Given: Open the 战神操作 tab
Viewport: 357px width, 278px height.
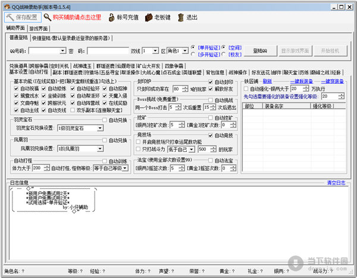Looking at the screenshot, I should [237, 73].
